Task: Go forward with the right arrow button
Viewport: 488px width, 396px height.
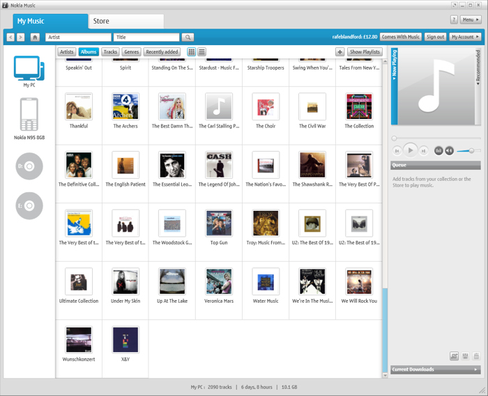Action: coord(20,38)
